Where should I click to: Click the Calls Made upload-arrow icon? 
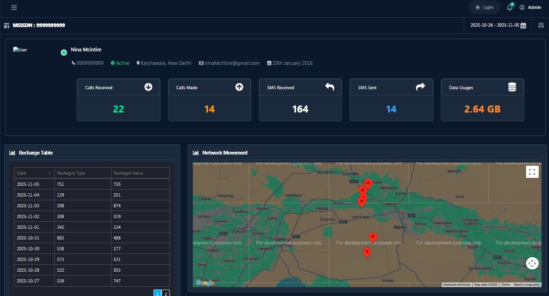(239, 87)
